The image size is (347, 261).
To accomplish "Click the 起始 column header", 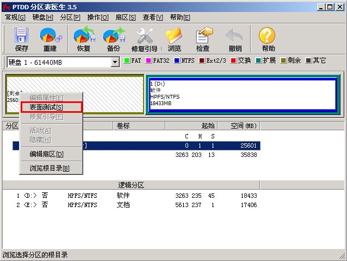I will coord(191,126).
